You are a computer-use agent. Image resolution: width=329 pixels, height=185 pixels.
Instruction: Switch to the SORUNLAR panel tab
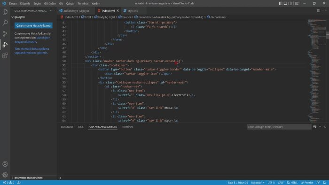67,127
